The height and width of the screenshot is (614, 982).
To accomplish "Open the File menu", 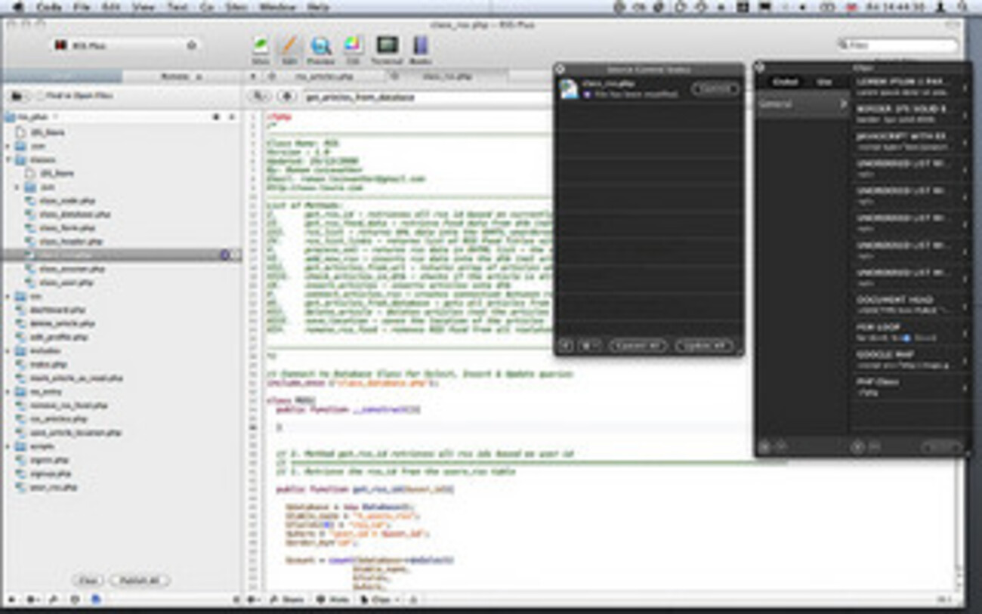I will [82, 7].
